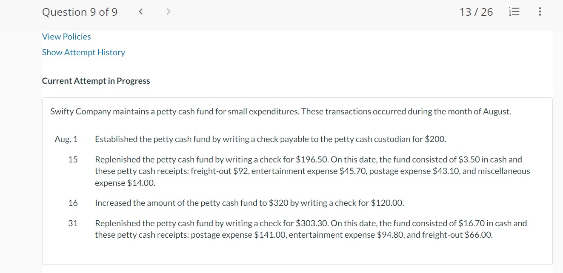Open the three-dot more options menu

click(540, 12)
